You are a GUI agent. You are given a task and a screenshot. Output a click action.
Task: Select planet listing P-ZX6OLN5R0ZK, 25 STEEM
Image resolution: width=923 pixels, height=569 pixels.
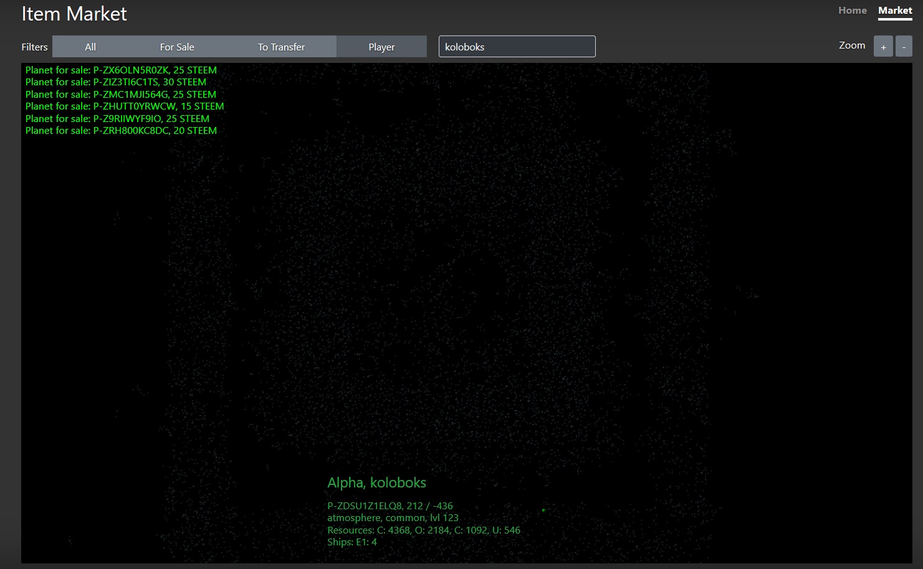121,70
